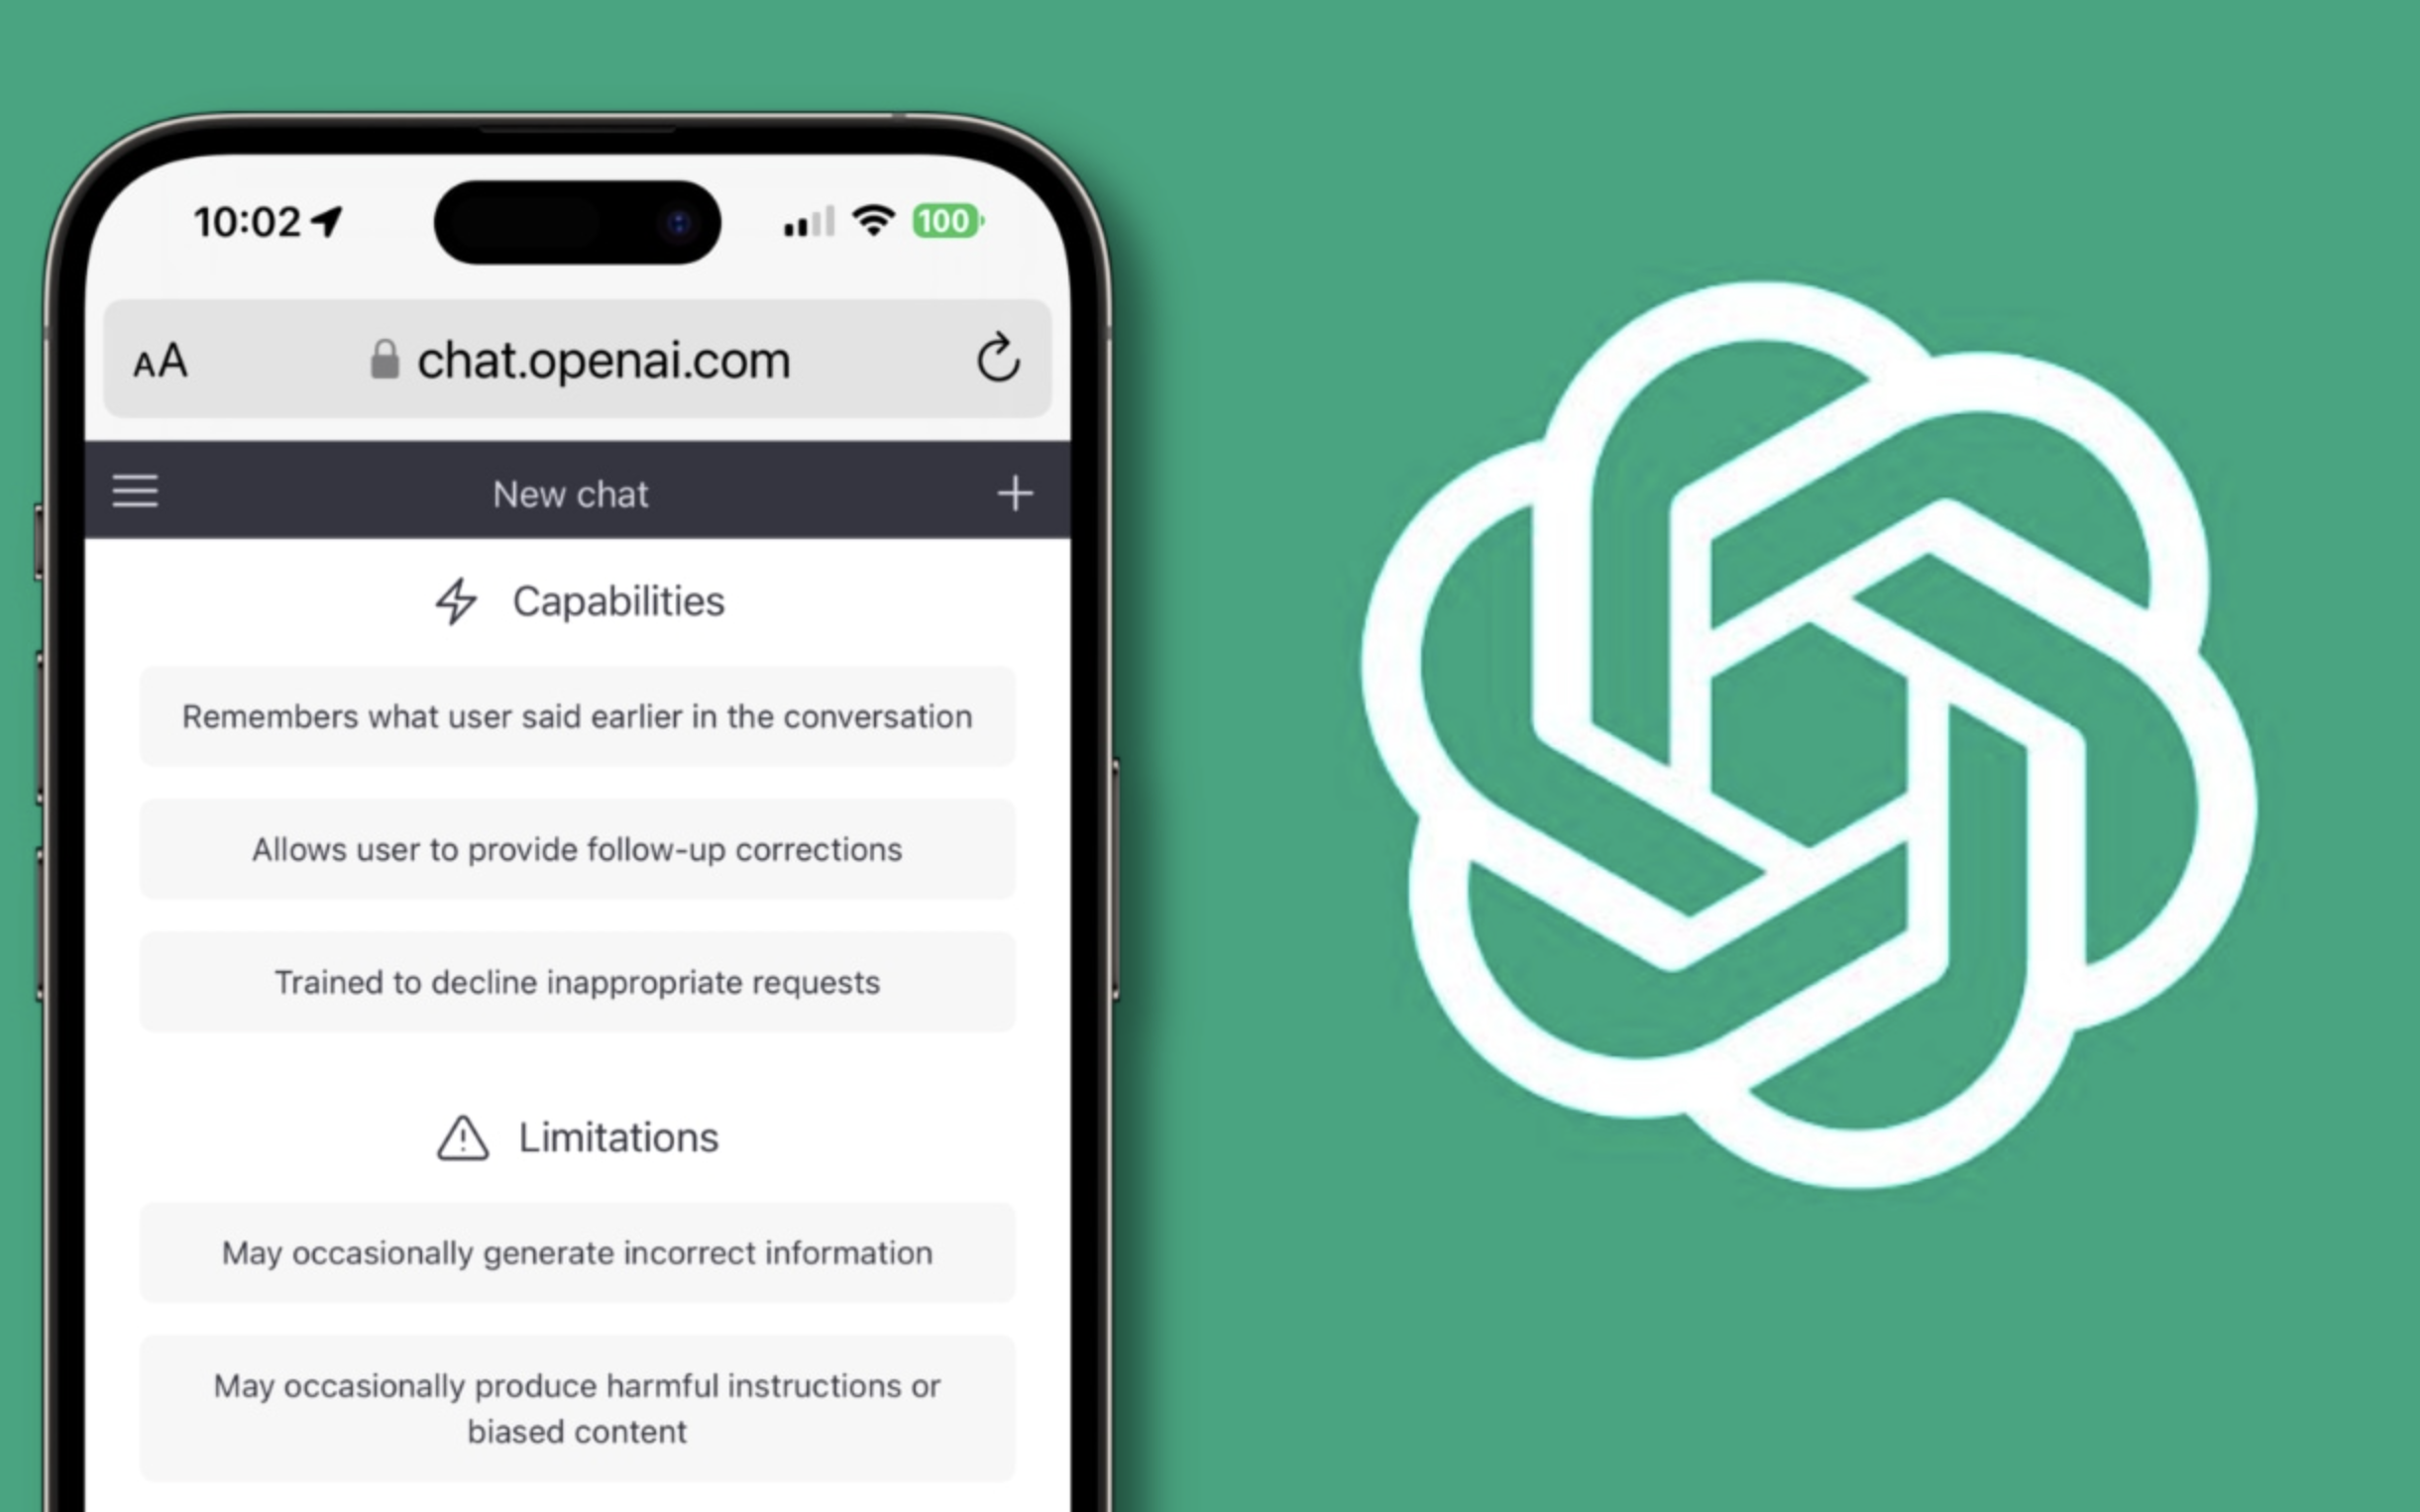This screenshot has height=1512, width=2420.
Task: Click Trained to decline inappropriate requests item
Action: (x=577, y=981)
